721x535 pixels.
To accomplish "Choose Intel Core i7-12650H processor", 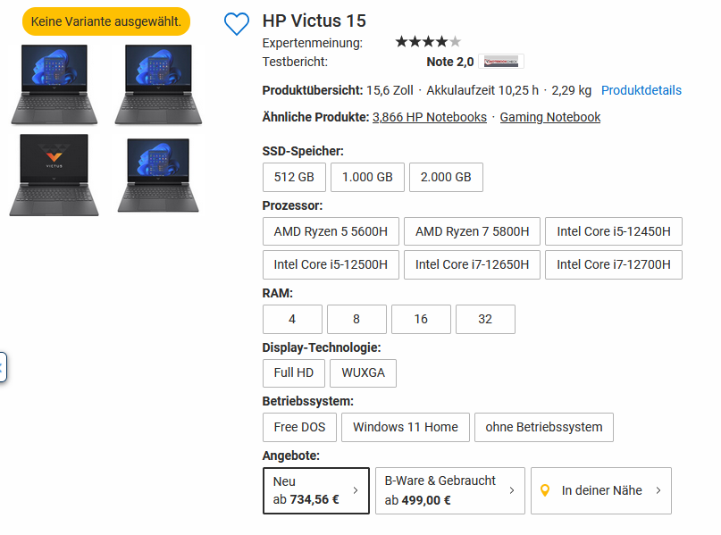I will pyautogui.click(x=473, y=264).
